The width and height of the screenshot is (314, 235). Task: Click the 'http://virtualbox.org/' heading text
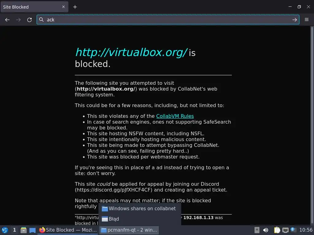(131, 52)
